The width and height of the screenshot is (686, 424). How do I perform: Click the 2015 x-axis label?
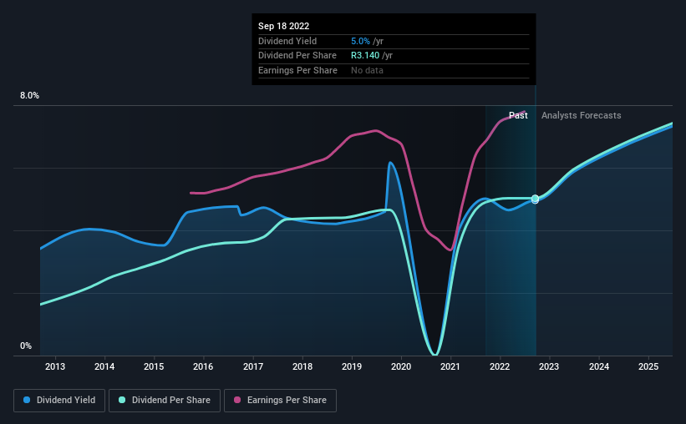(x=154, y=366)
